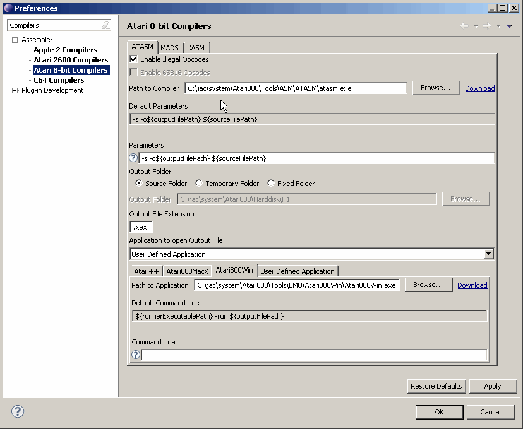Click the Path to Compiler text field
The height and width of the screenshot is (429, 523).
pyautogui.click(x=296, y=88)
